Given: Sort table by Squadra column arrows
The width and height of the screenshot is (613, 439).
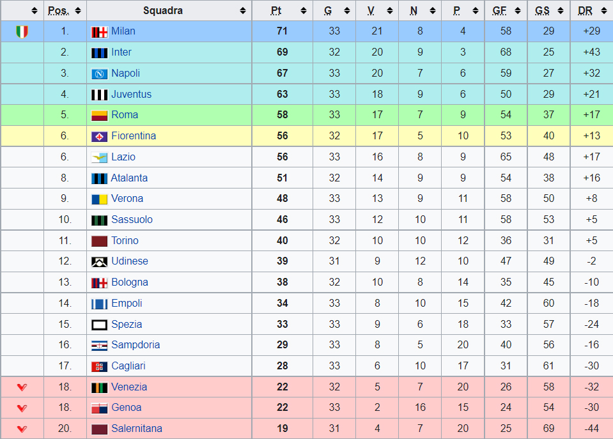Looking at the screenshot, I should (x=243, y=11).
